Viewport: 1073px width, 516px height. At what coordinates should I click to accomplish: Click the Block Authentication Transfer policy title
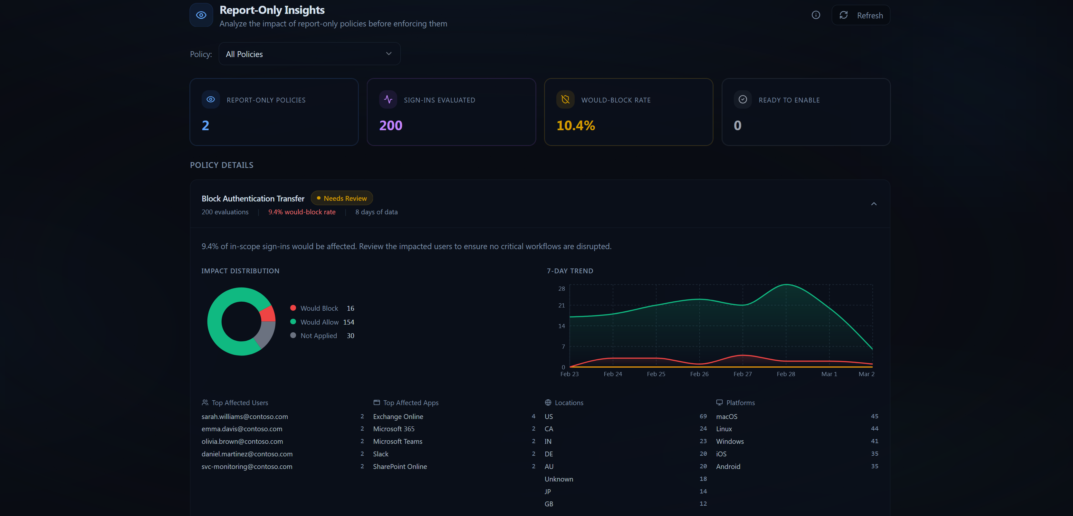point(253,199)
